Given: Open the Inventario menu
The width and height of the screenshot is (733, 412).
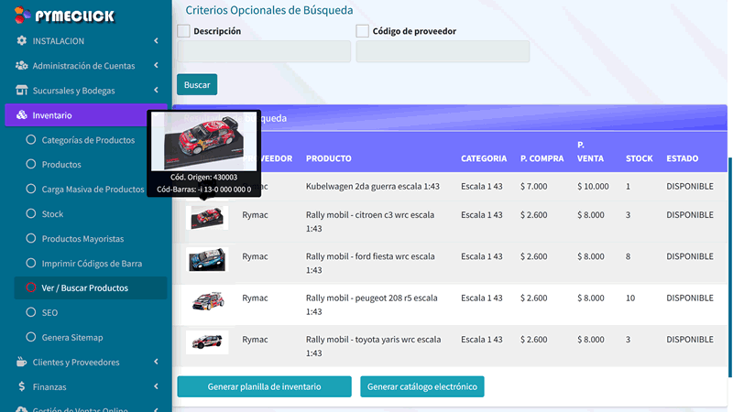Looking at the screenshot, I should [86, 115].
